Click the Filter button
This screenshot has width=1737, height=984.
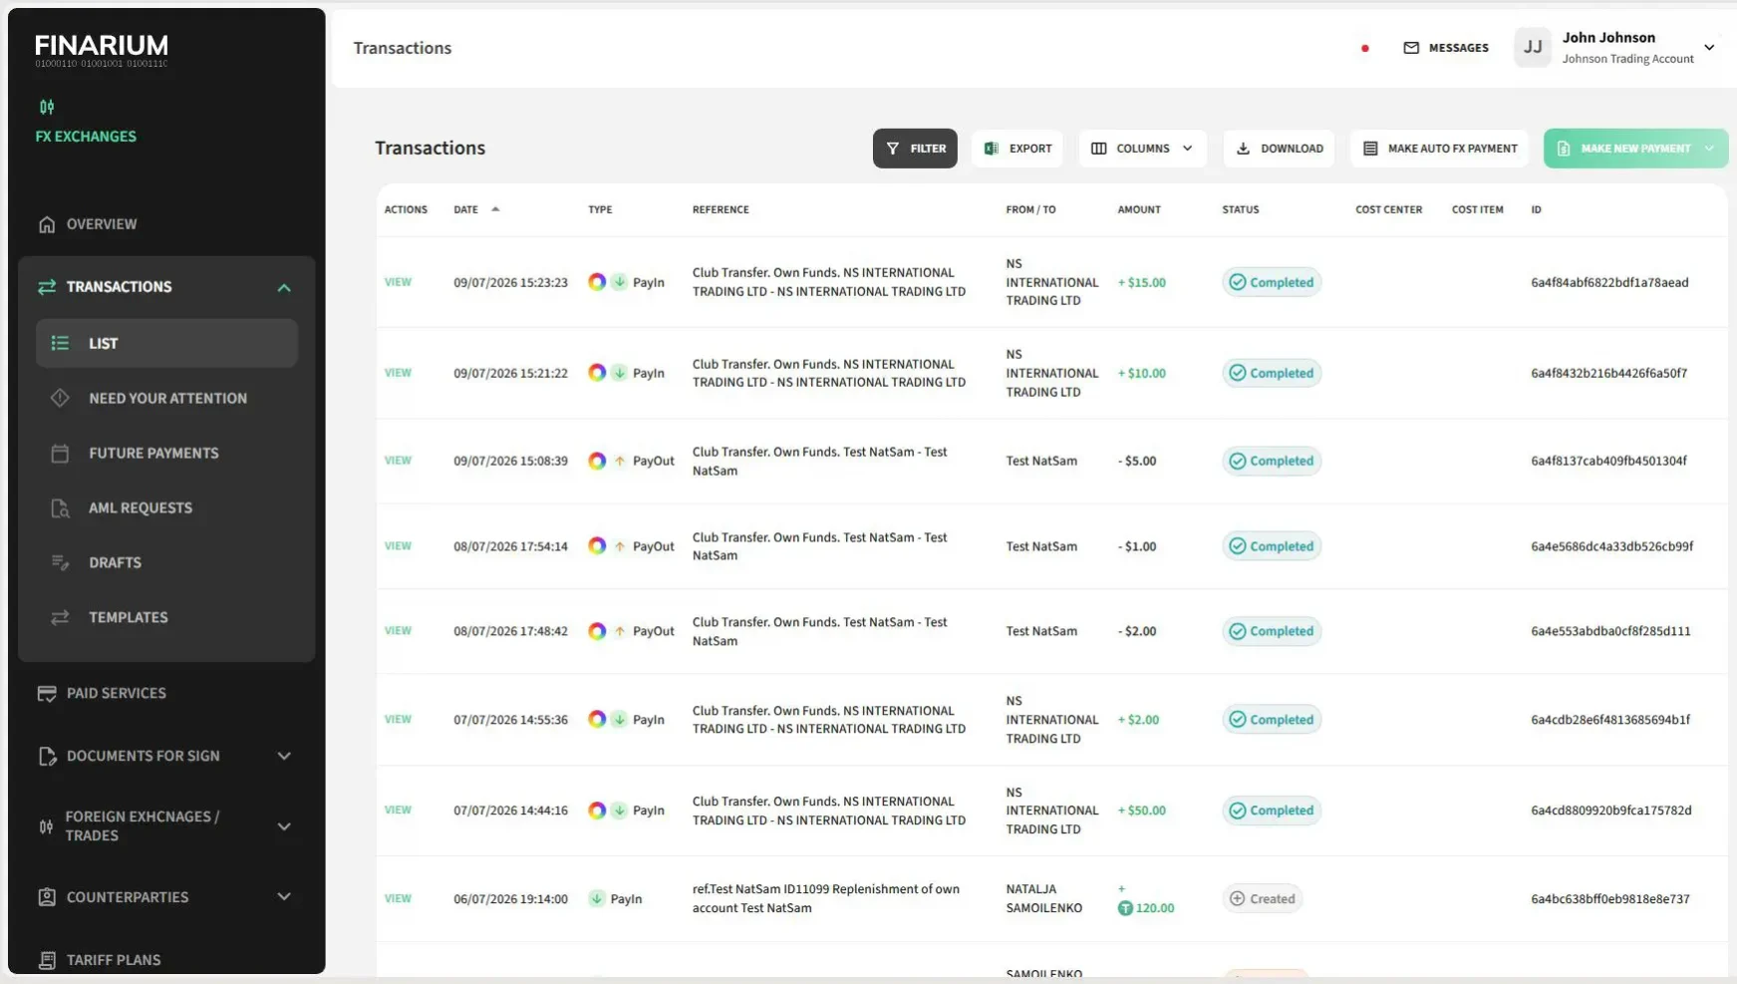click(x=915, y=149)
